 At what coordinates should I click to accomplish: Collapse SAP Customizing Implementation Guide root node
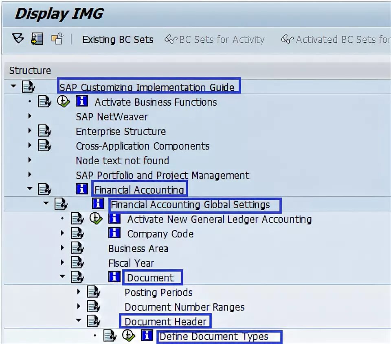click(x=13, y=86)
